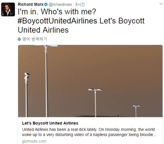This screenshot has width=164, height=144.
Task: Click the globe translate icon
Action: tap(19, 39)
